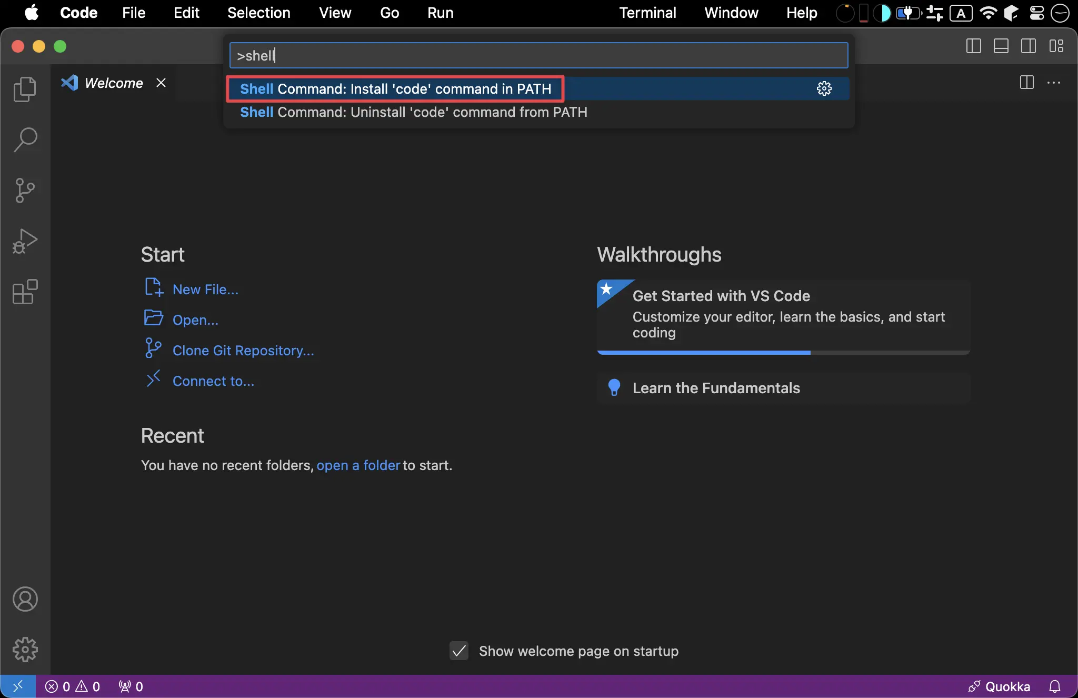Click the Get Started walkthrough progress bar
Viewport: 1078px width, 698px height.
click(x=783, y=352)
